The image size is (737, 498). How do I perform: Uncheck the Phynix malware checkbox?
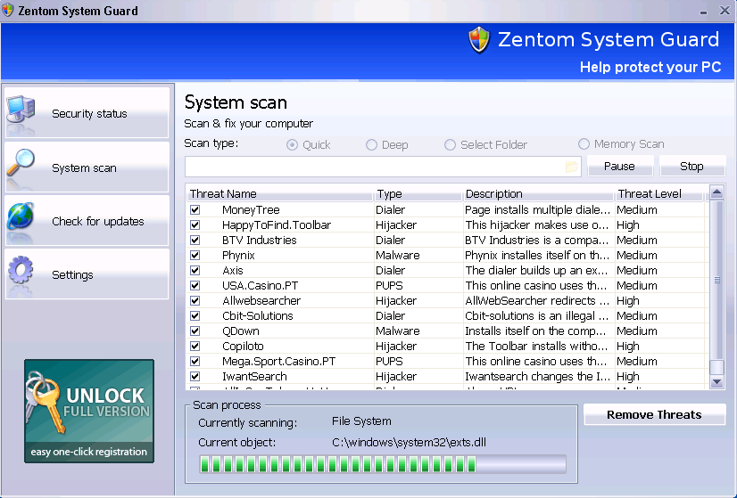(x=195, y=256)
